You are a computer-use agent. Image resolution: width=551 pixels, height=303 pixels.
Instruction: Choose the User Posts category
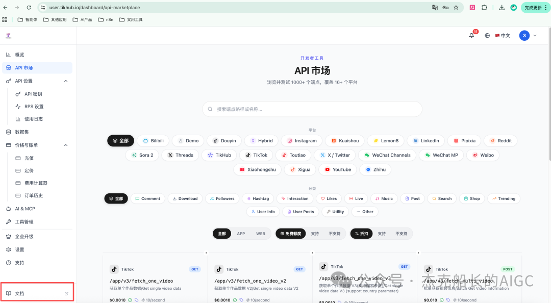point(300,212)
